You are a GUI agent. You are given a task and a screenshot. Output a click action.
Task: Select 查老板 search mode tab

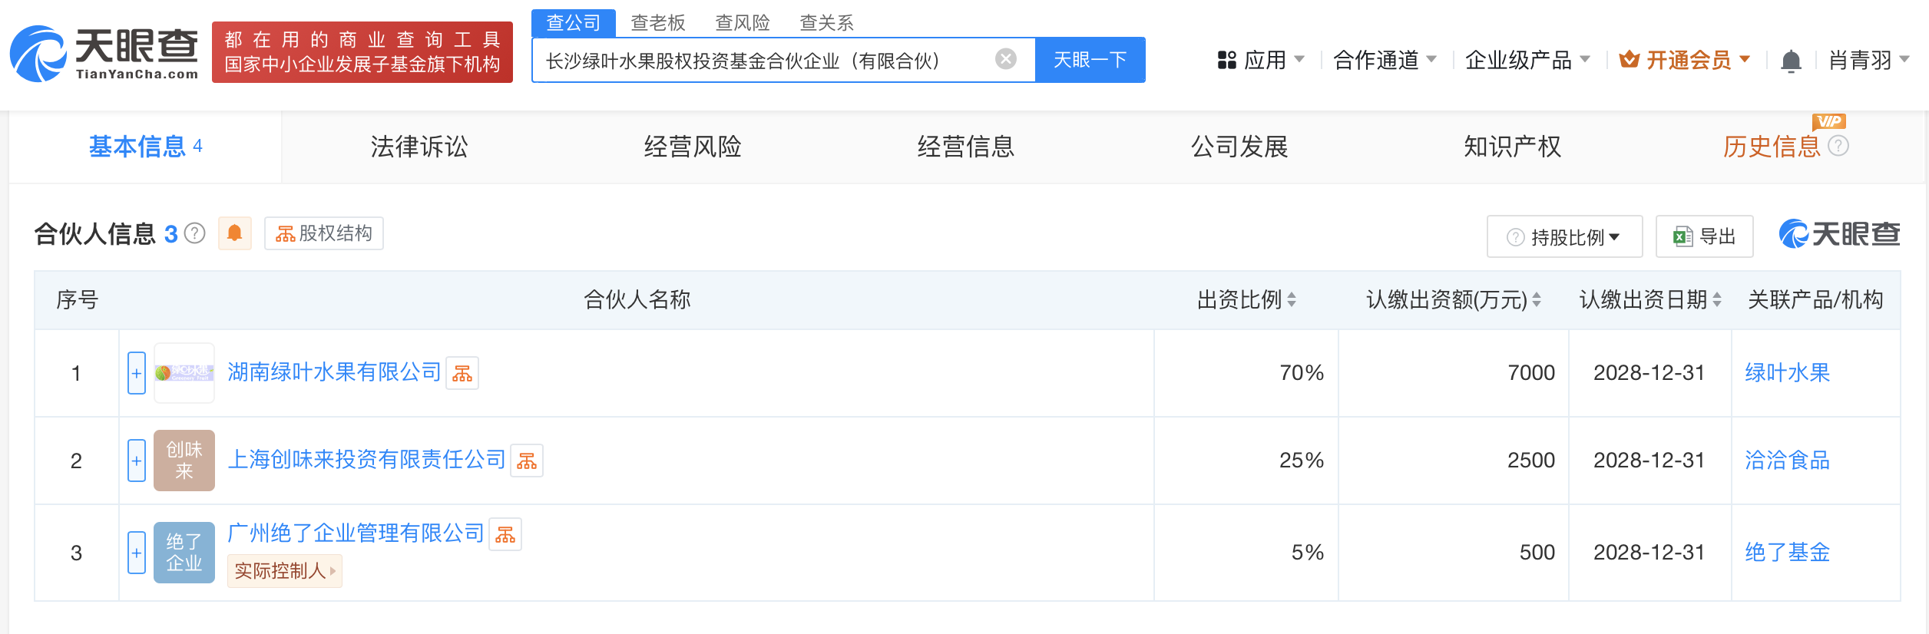click(658, 23)
